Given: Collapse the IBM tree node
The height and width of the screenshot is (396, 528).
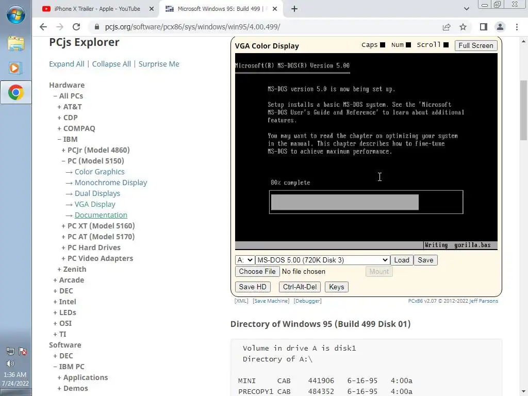Looking at the screenshot, I should (68, 139).
